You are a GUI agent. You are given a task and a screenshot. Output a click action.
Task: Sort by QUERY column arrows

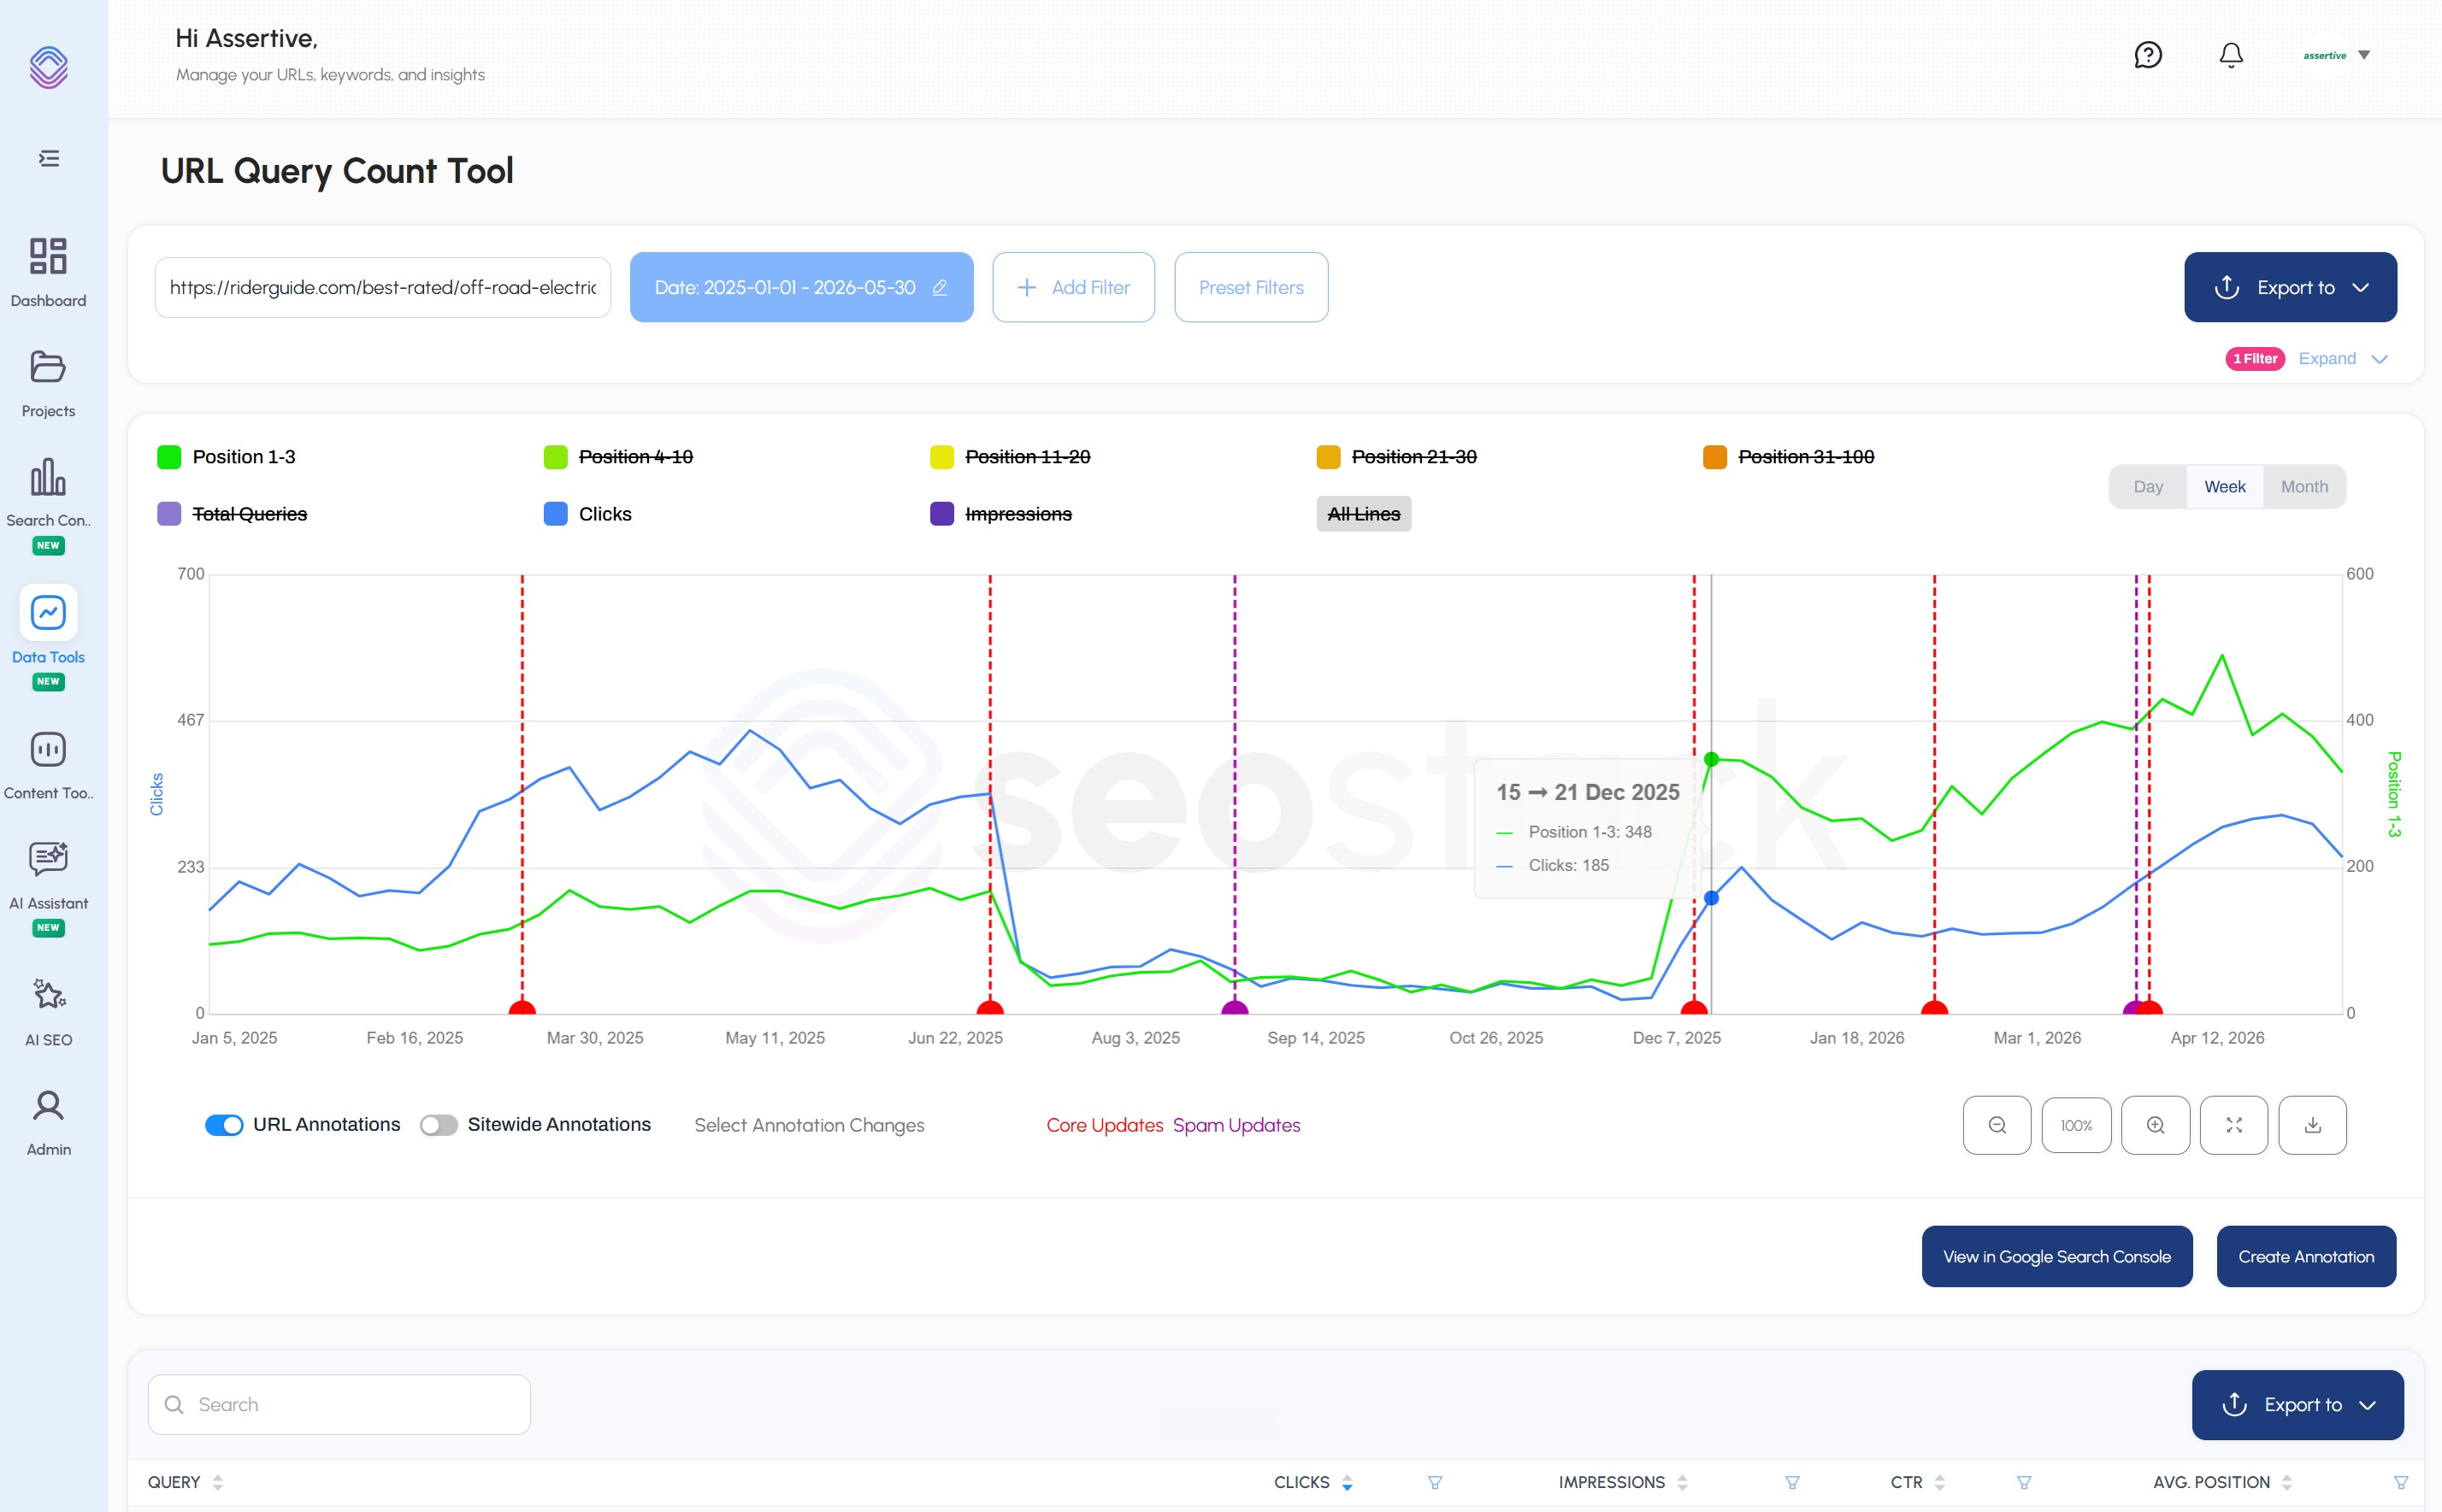(217, 1482)
